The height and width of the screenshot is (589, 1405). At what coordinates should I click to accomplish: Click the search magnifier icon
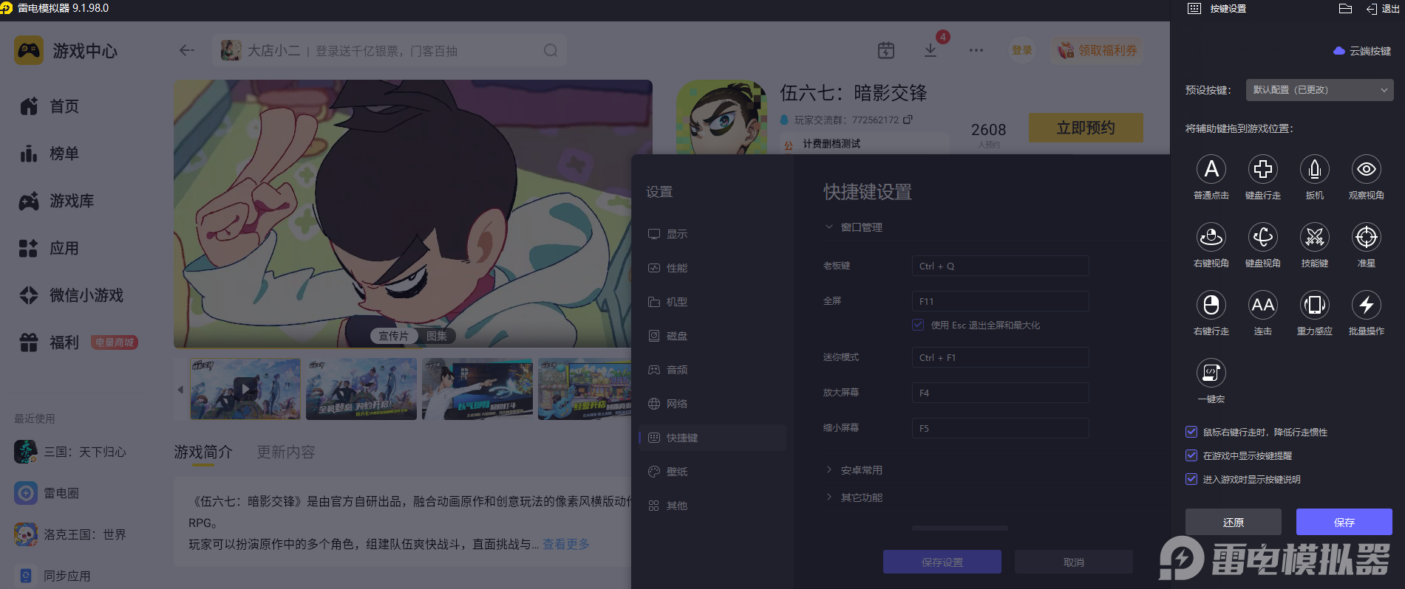(551, 50)
